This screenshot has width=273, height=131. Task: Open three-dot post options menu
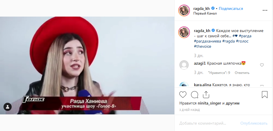[x=265, y=10]
